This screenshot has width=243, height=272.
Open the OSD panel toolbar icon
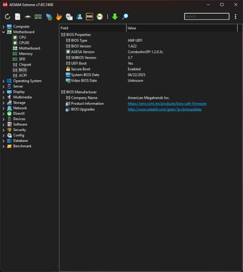tap(89, 17)
